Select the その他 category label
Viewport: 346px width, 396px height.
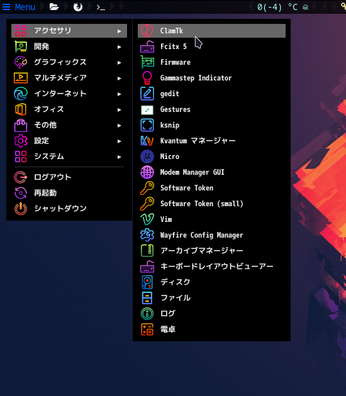45,125
